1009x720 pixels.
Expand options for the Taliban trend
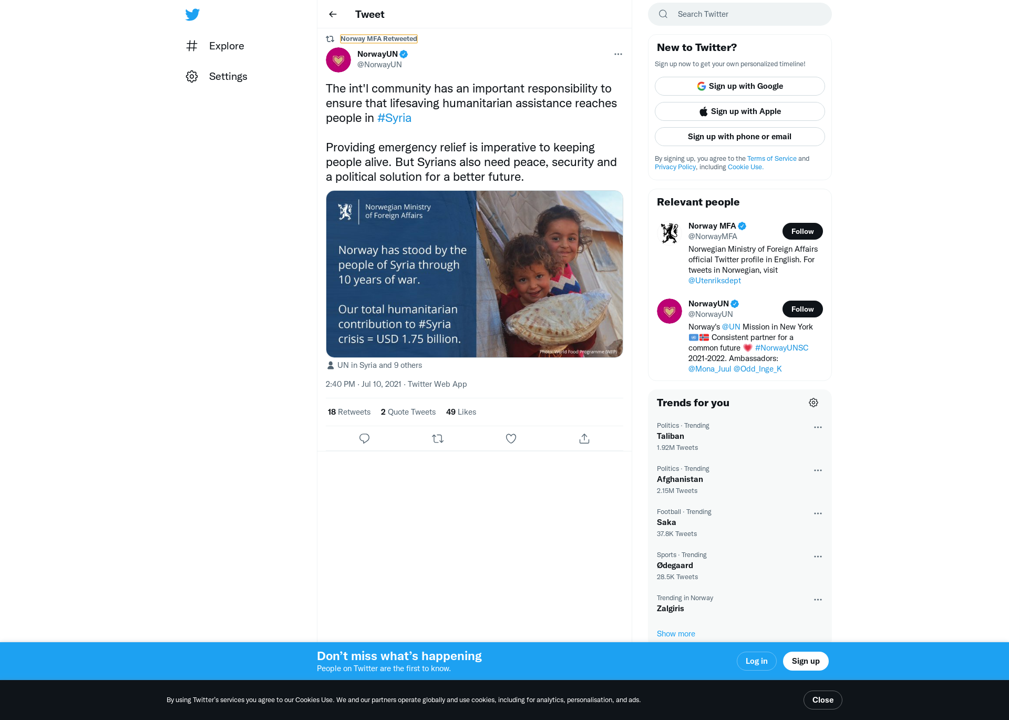click(818, 427)
